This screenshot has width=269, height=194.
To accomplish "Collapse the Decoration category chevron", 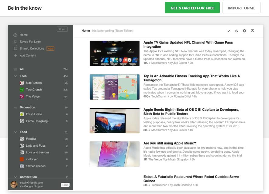I will (x=16, y=107).
